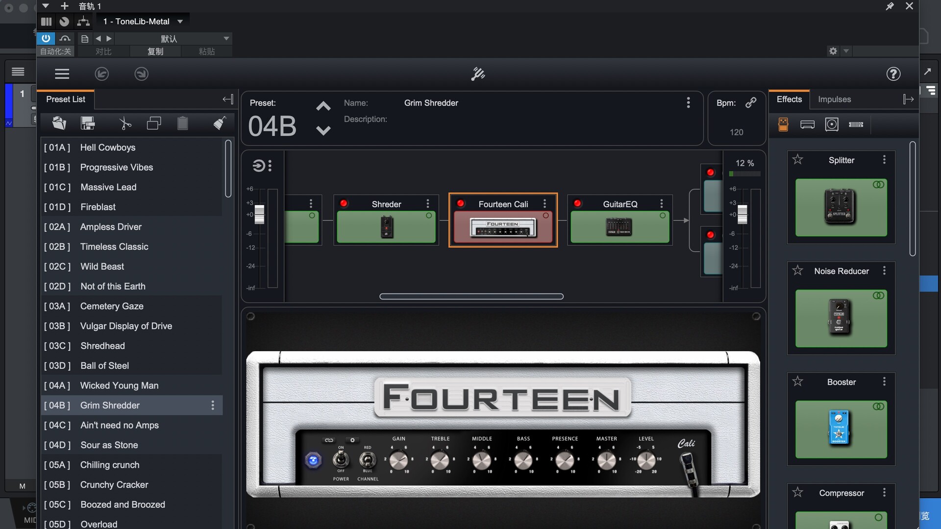Toggle GuitarEQ red power light

tap(577, 203)
